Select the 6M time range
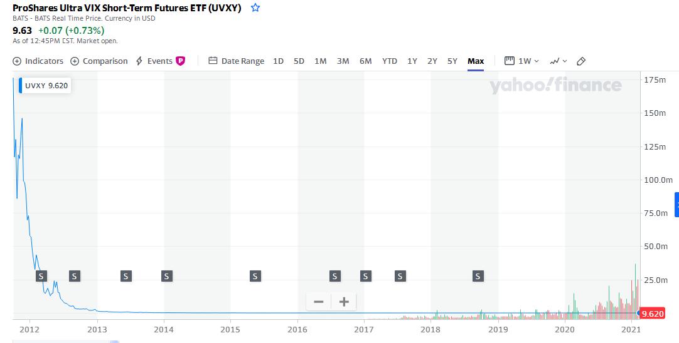The image size is (679, 343). [365, 61]
